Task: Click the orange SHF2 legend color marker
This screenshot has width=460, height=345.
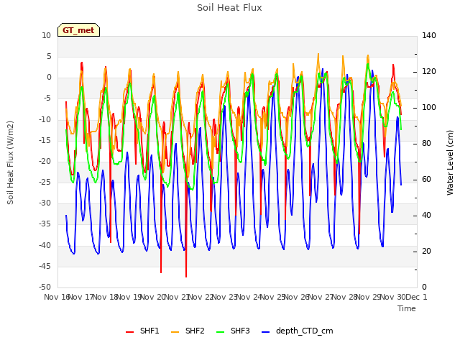Action: [x=175, y=332]
